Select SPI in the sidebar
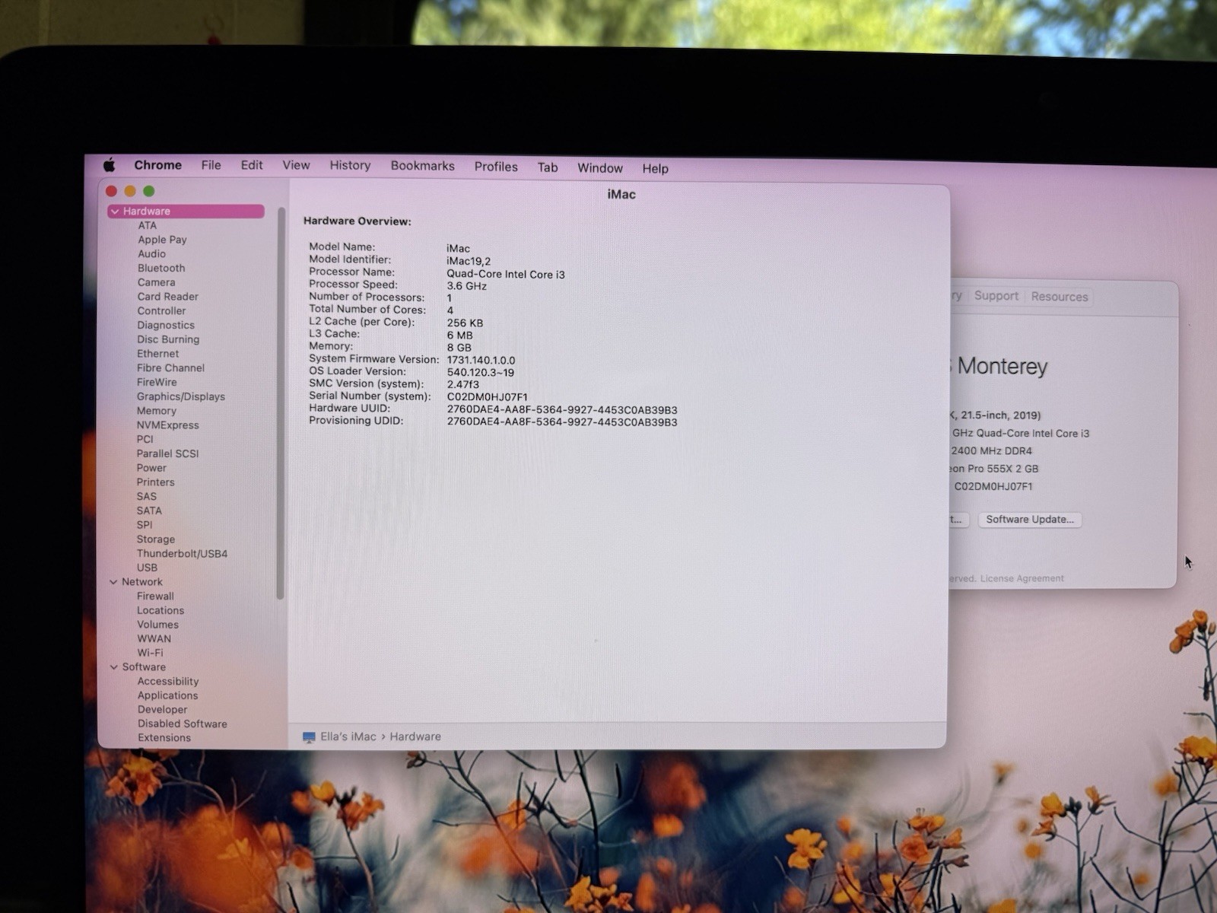This screenshot has height=913, width=1217. pos(145,525)
